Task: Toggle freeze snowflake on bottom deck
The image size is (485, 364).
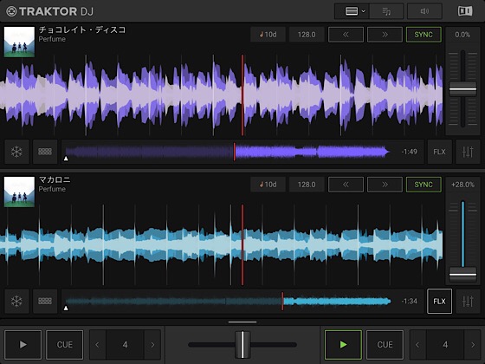Action: [16, 302]
